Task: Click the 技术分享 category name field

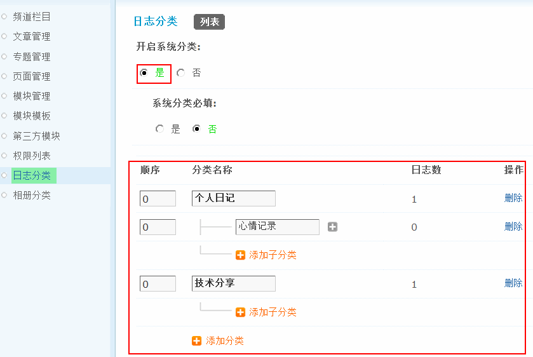Action: coord(233,283)
